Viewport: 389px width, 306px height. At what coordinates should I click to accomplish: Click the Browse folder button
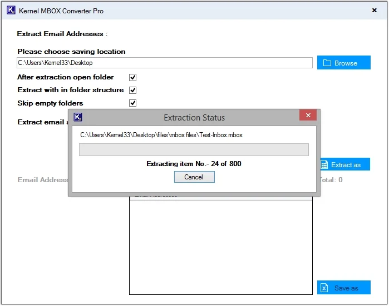tap(343, 63)
